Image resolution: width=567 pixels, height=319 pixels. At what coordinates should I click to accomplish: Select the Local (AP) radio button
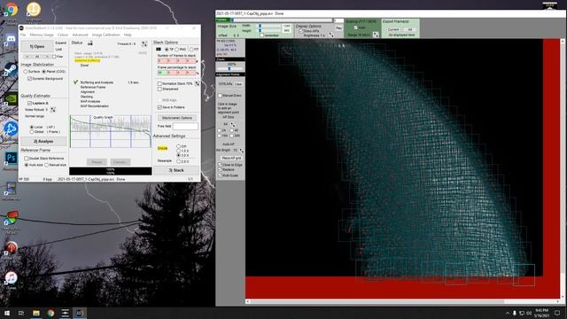coord(32,128)
